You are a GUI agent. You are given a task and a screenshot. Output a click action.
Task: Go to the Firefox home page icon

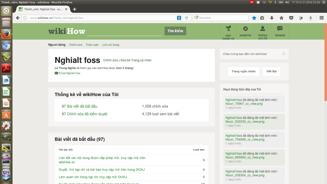(x=282, y=18)
